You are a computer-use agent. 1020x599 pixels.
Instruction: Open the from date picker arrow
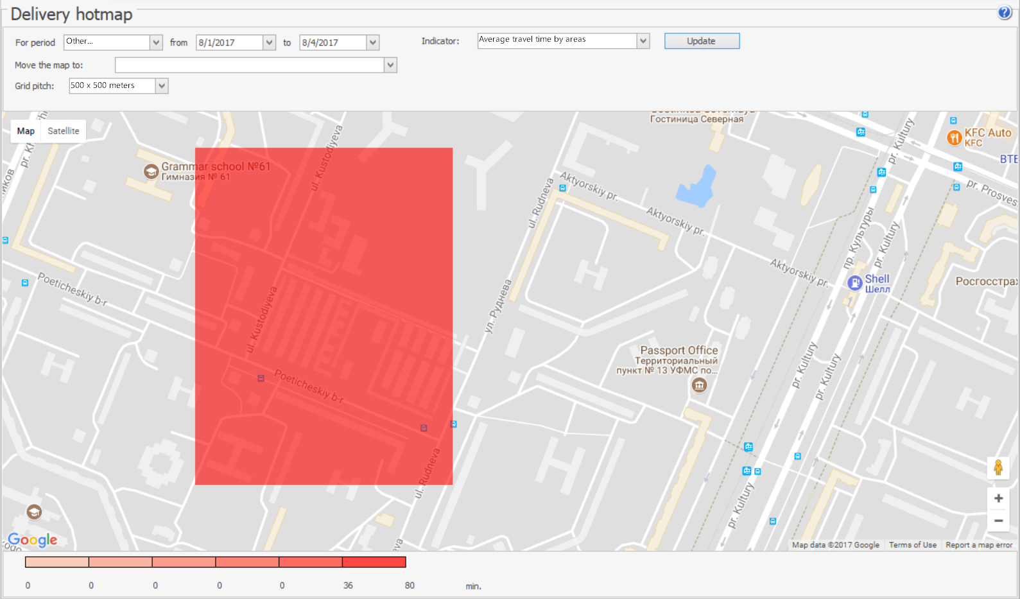click(x=269, y=42)
